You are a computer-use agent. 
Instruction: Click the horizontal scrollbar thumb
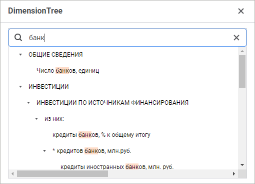62,174
